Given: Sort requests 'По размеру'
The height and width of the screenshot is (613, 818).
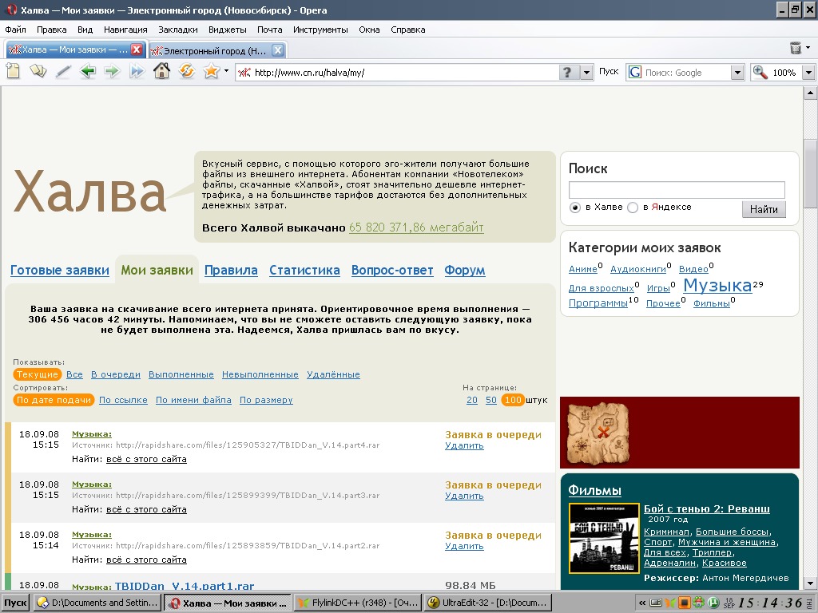Looking at the screenshot, I should pyautogui.click(x=266, y=400).
